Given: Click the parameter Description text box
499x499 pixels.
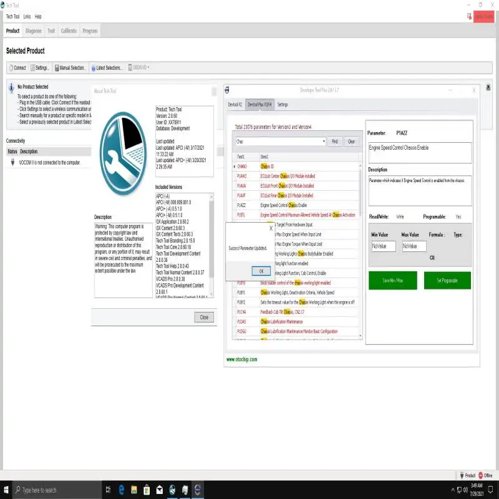Looking at the screenshot, I should pos(420,190).
